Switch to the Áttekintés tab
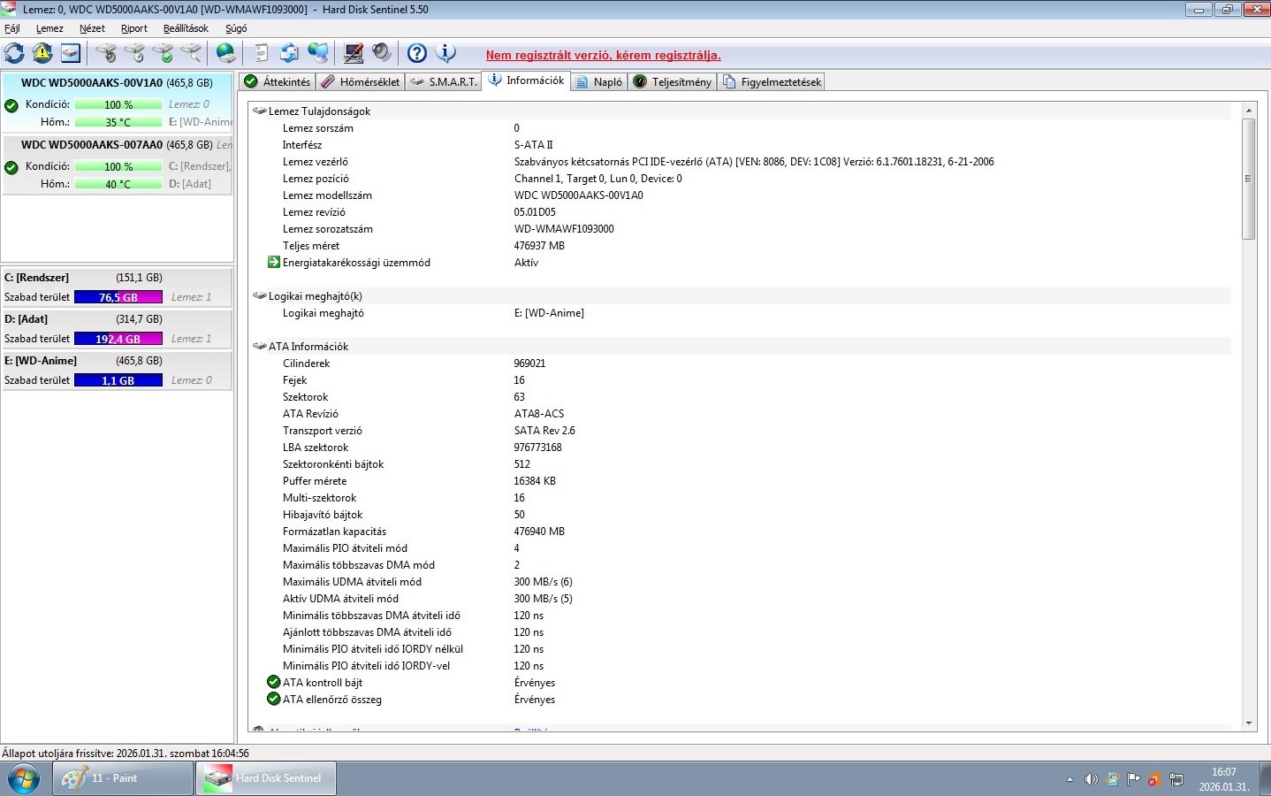 tap(278, 81)
